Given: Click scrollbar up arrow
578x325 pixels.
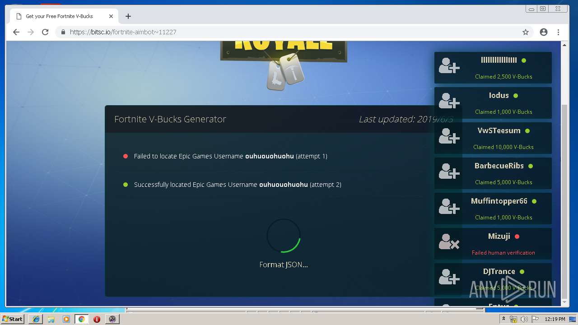Looking at the screenshot, I should click(565, 45).
